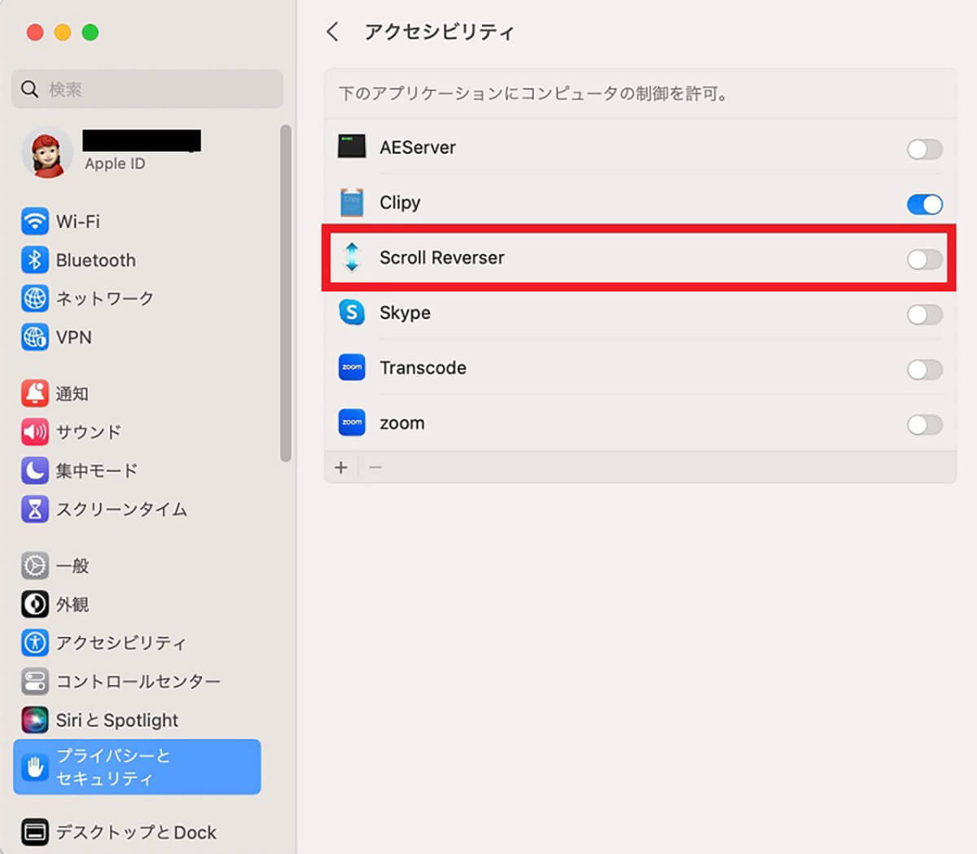
Task: Select ネットワーク label in sidebar
Action: pos(105,299)
